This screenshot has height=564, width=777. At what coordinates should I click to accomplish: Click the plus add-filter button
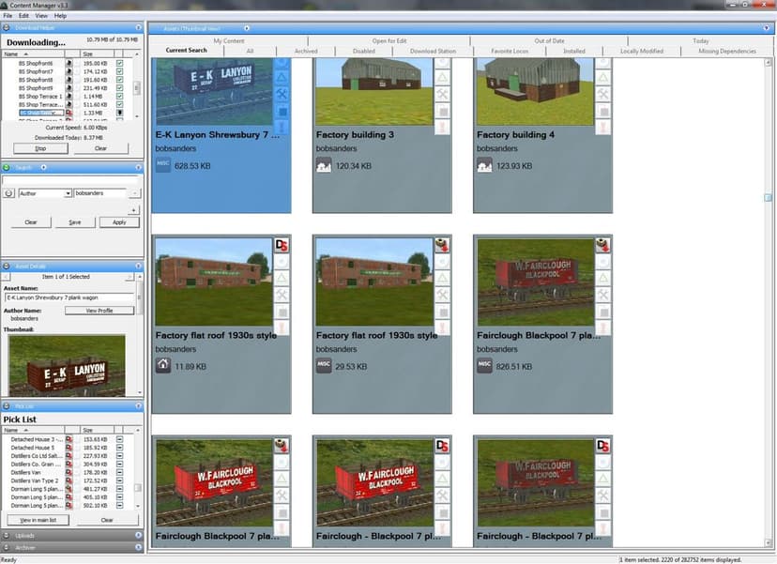pos(134,210)
